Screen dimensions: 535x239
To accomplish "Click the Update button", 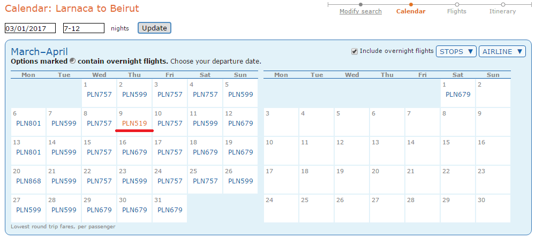I will pos(154,28).
